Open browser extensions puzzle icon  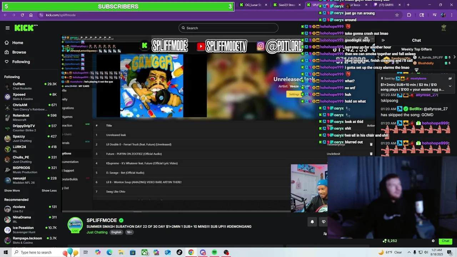[x=409, y=15]
